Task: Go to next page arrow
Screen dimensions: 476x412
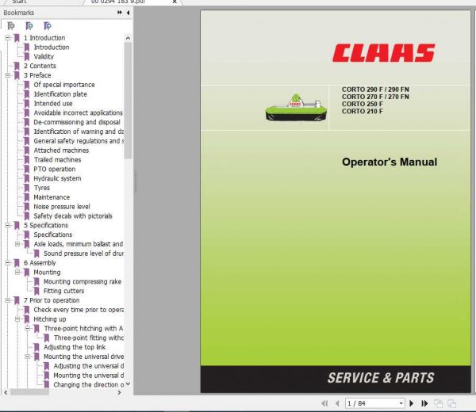Action: coord(412,403)
